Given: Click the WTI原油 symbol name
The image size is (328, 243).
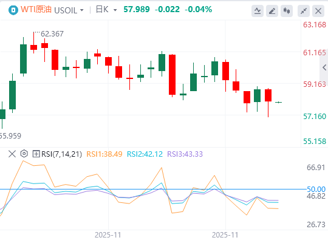Looking at the screenshot, I should (x=36, y=10).
